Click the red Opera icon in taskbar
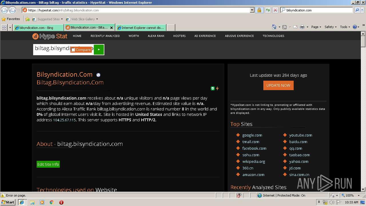The width and height of the screenshot is (366, 206). point(61,202)
